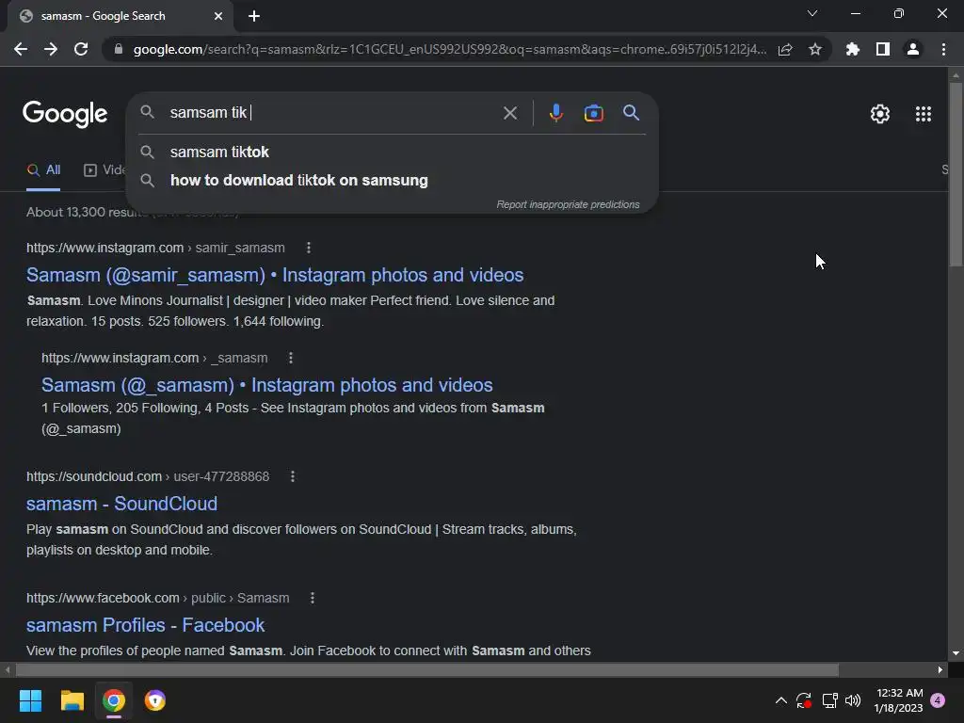Viewport: 964px width, 723px height.
Task: Click scroll down arrow of page
Action: coord(956,653)
